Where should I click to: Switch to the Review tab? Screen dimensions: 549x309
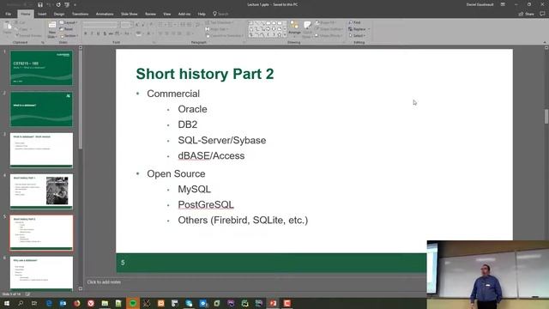150,14
